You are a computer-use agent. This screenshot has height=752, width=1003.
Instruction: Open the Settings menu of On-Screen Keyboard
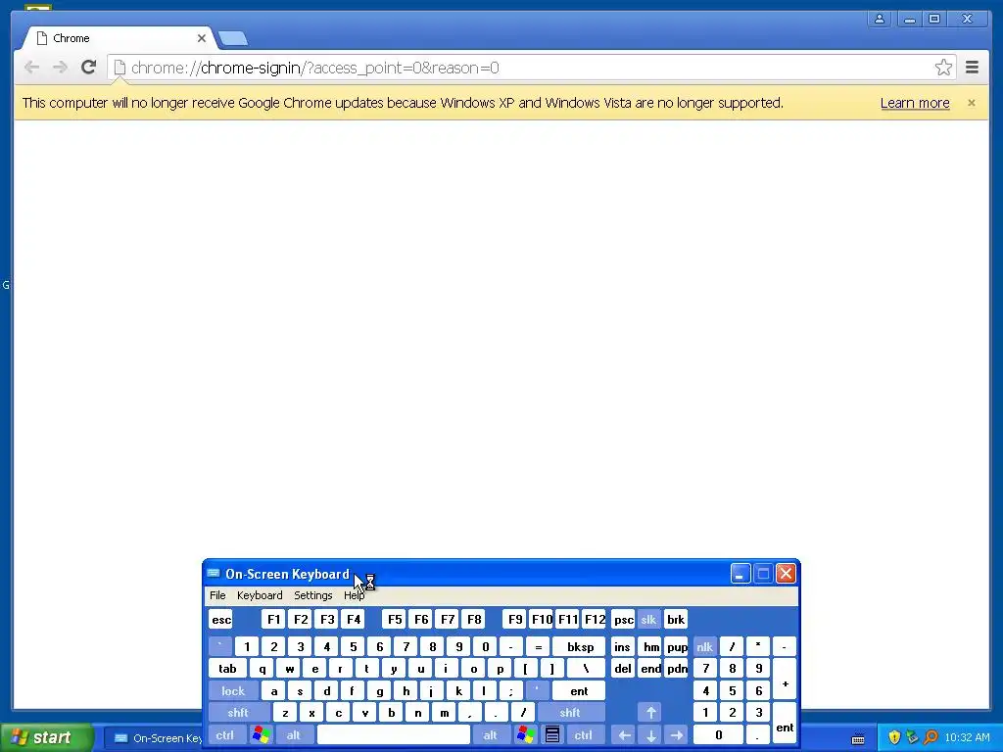pos(312,595)
